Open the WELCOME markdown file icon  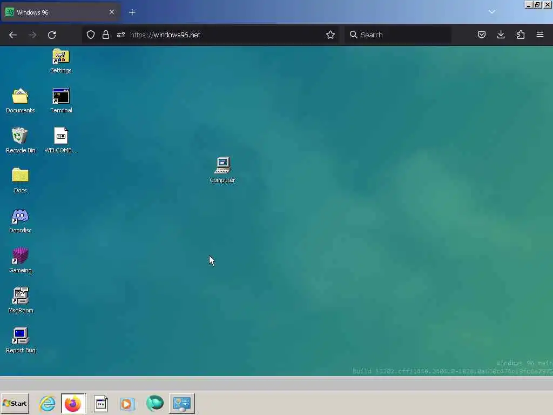coord(60,140)
